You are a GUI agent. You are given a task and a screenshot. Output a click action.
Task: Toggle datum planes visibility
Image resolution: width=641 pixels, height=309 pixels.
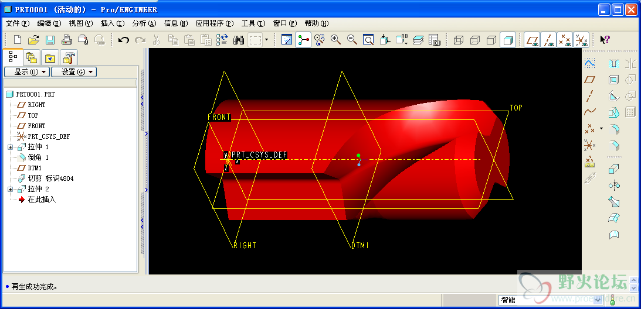coord(533,40)
